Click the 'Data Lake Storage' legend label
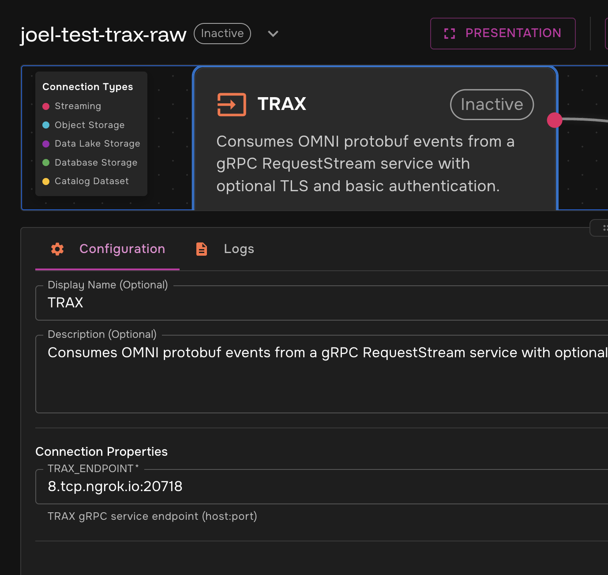The height and width of the screenshot is (575, 608). pyautogui.click(x=98, y=144)
